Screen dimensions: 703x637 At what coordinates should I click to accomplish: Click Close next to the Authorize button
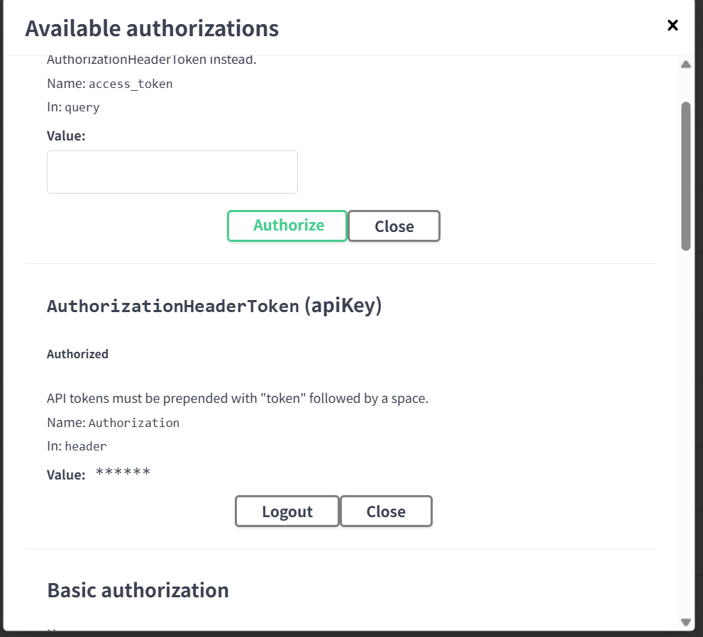[394, 226]
